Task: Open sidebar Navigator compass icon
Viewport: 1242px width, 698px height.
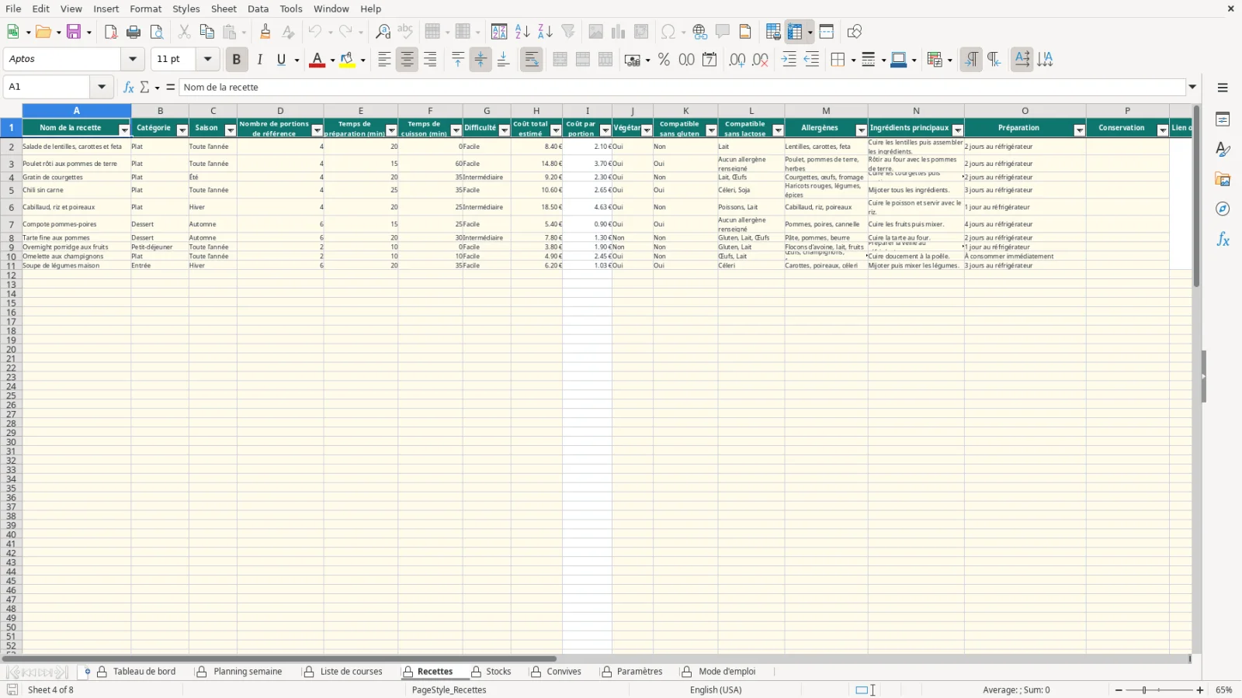Action: pyautogui.click(x=1223, y=209)
